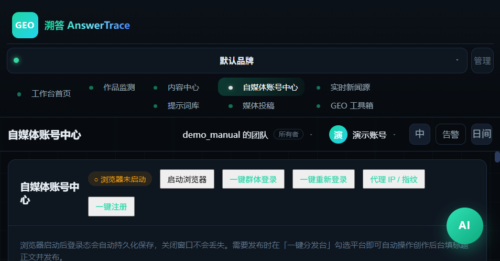Select 自媒体账号中心 navigation tab

[261, 87]
